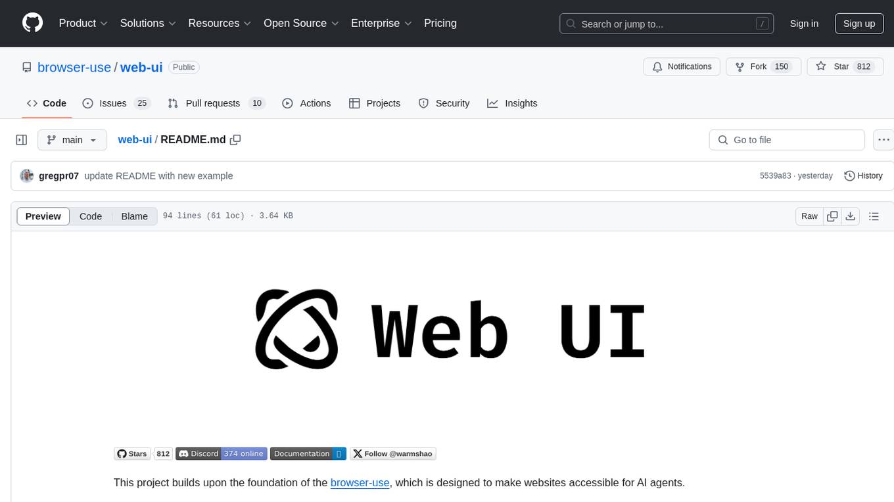This screenshot has height=502, width=894.
Task: Click the Sign in link
Action: (x=804, y=24)
